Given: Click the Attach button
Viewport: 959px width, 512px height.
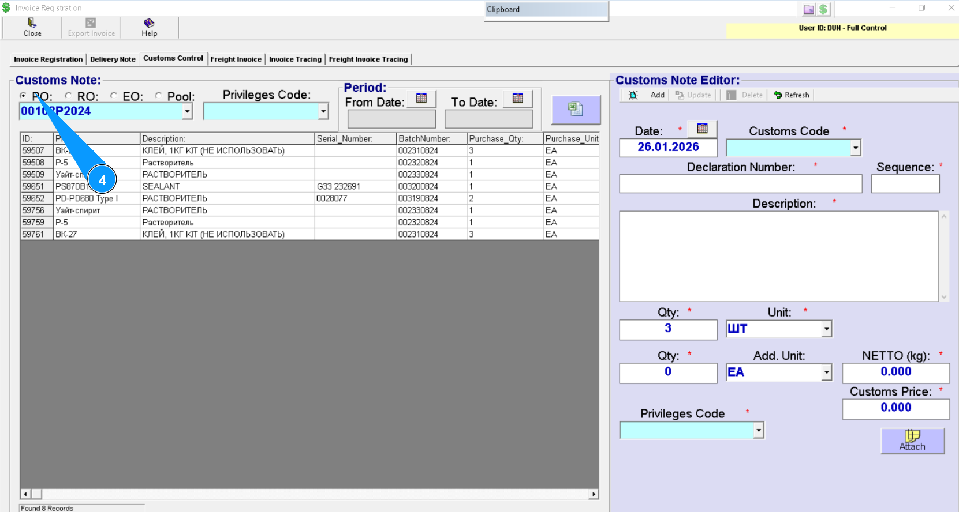Looking at the screenshot, I should click(912, 441).
